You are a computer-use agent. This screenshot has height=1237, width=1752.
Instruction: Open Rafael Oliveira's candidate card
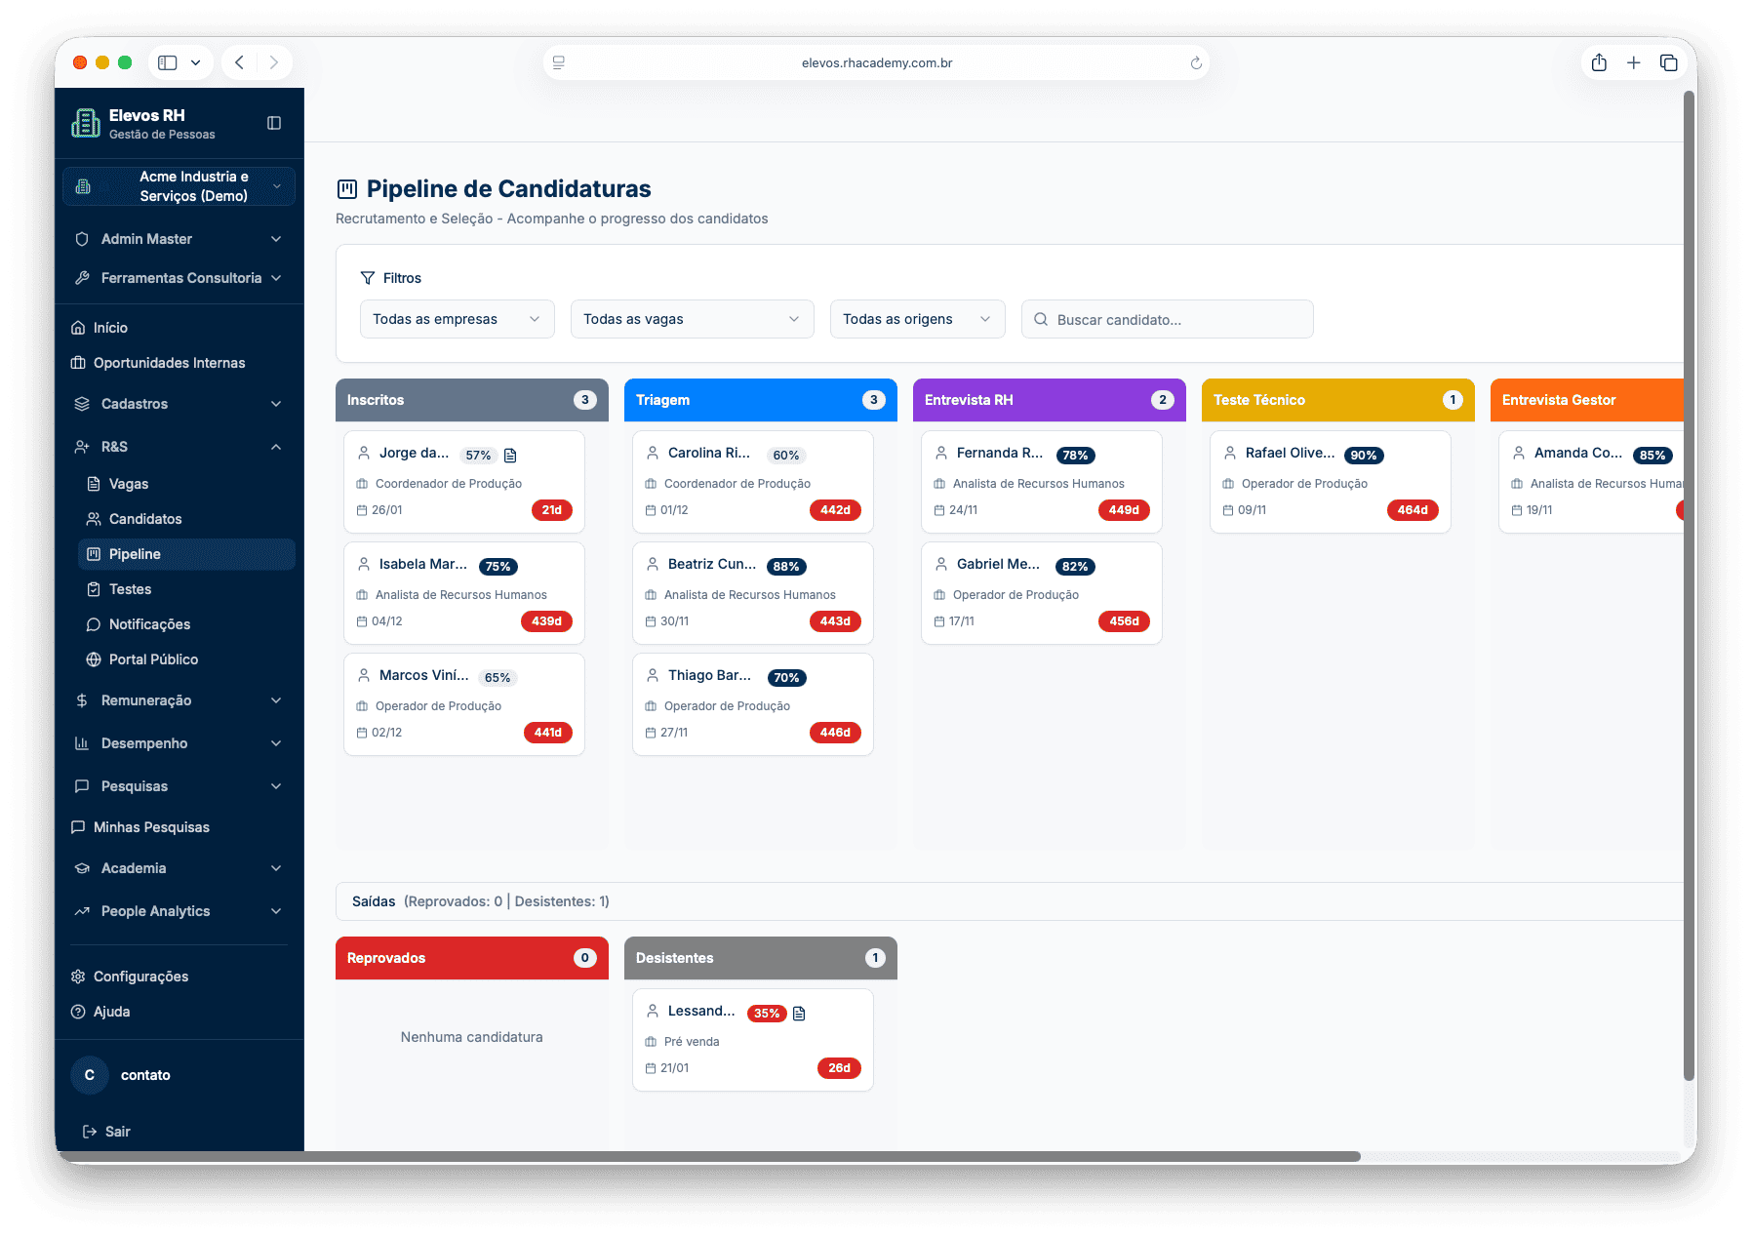coord(1330,482)
